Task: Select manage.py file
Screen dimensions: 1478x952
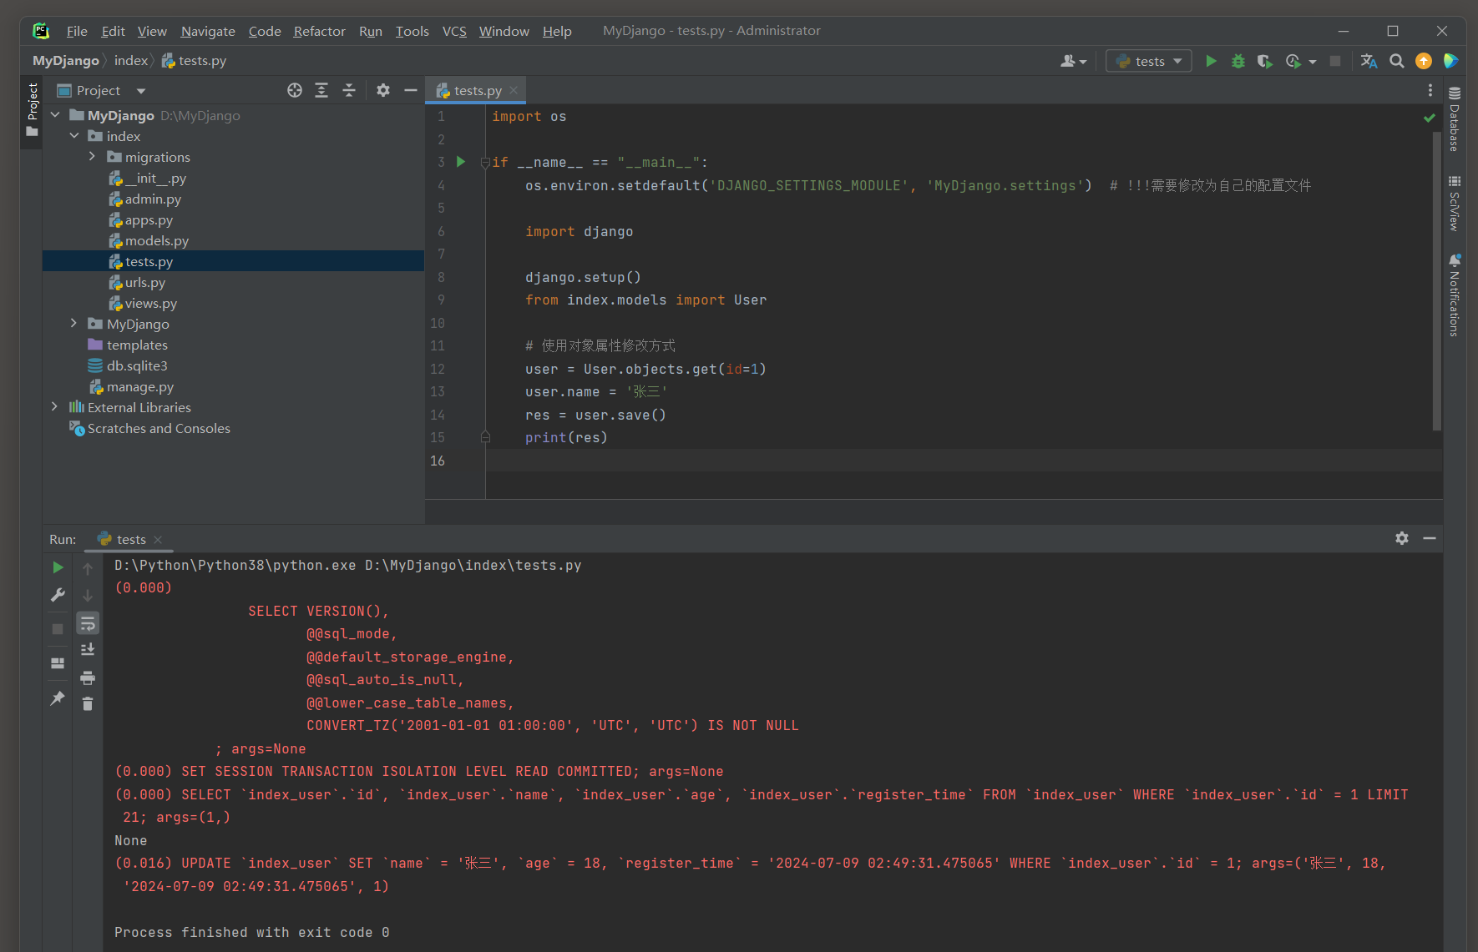Action: [140, 386]
